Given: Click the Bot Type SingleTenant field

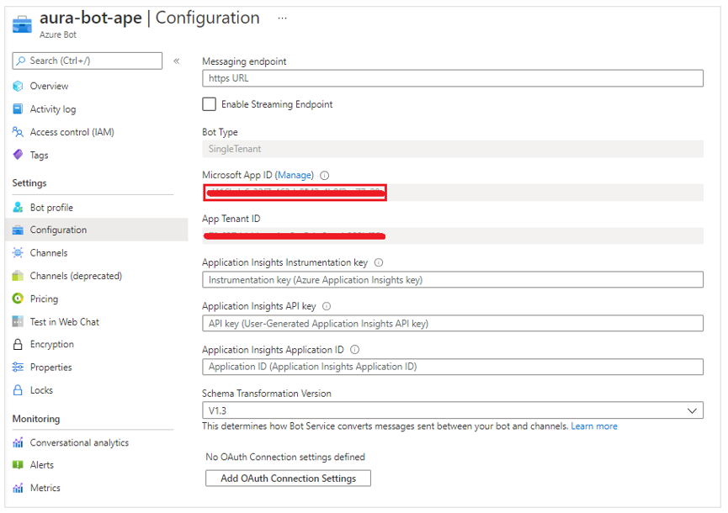Looking at the screenshot, I should [x=453, y=149].
